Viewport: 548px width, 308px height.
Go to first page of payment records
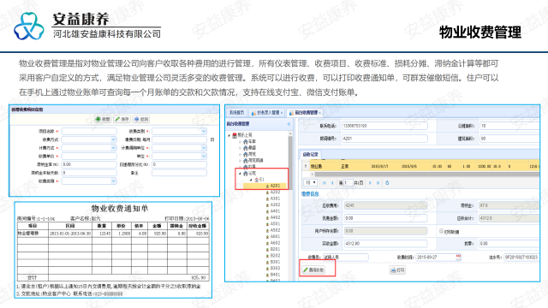coord(325,182)
